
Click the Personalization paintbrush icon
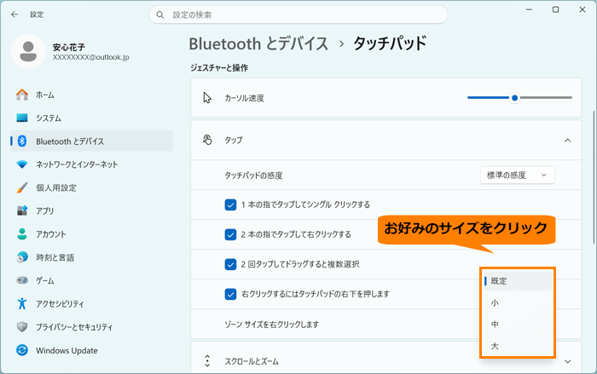coord(22,187)
